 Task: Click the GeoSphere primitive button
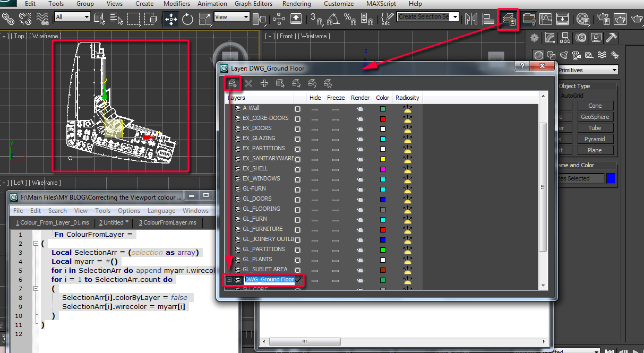[595, 117]
